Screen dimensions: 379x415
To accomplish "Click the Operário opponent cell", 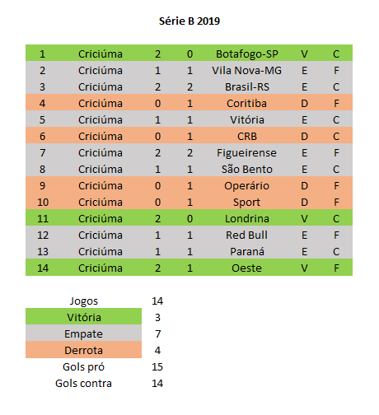I will point(246,186).
